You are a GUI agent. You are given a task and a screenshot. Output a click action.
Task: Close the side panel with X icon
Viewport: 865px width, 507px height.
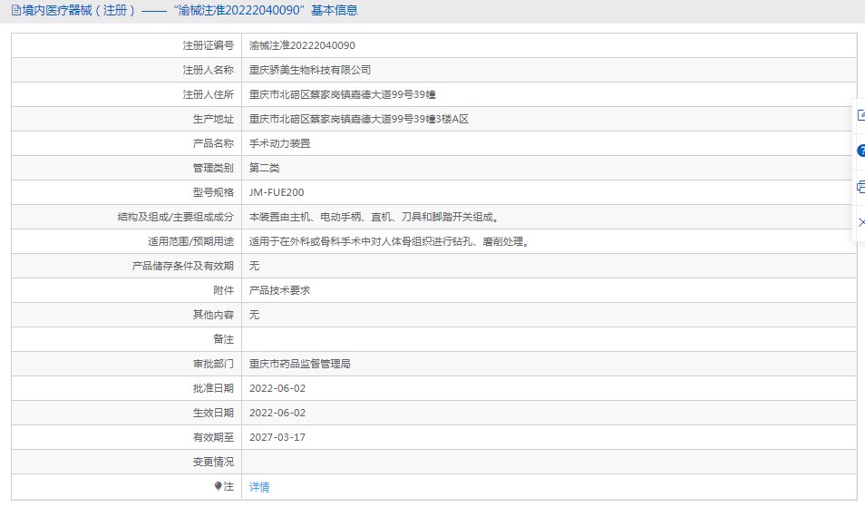(861, 222)
